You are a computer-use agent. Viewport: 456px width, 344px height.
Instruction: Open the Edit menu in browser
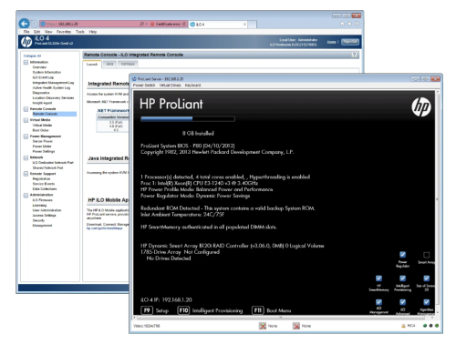coord(36,32)
